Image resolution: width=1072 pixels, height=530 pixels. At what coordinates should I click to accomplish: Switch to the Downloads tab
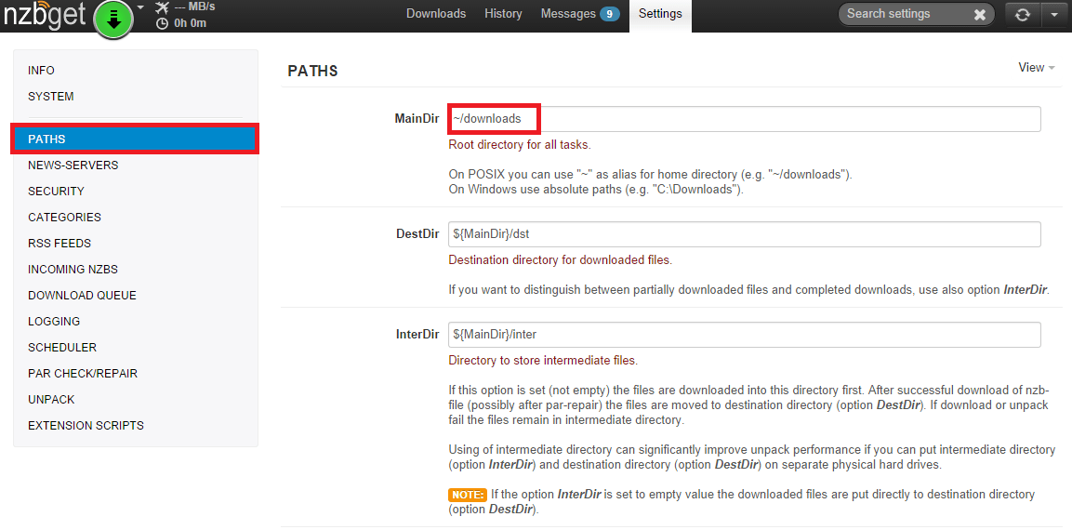pyautogui.click(x=436, y=14)
